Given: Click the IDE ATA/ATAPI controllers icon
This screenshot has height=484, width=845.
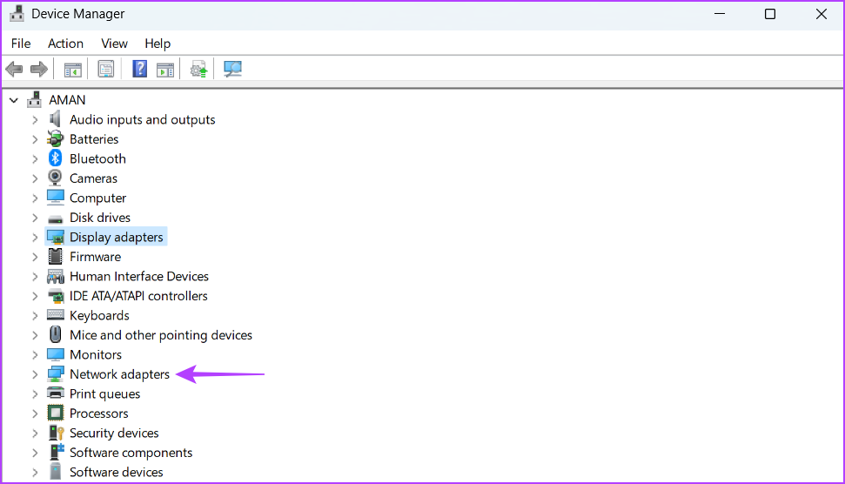Looking at the screenshot, I should (x=55, y=296).
